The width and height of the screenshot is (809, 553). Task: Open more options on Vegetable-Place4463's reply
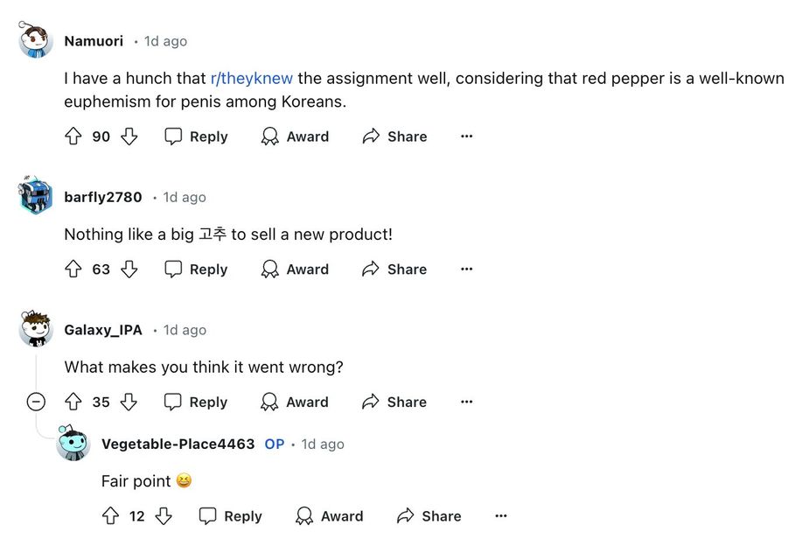click(x=500, y=516)
